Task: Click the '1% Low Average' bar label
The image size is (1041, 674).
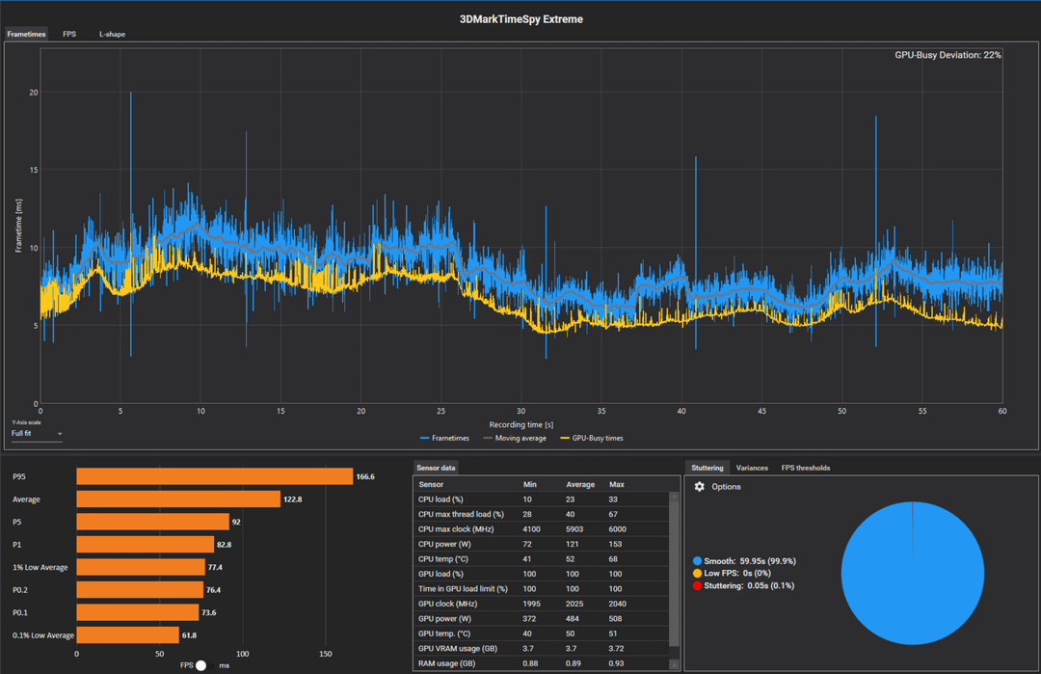Action: (x=40, y=568)
